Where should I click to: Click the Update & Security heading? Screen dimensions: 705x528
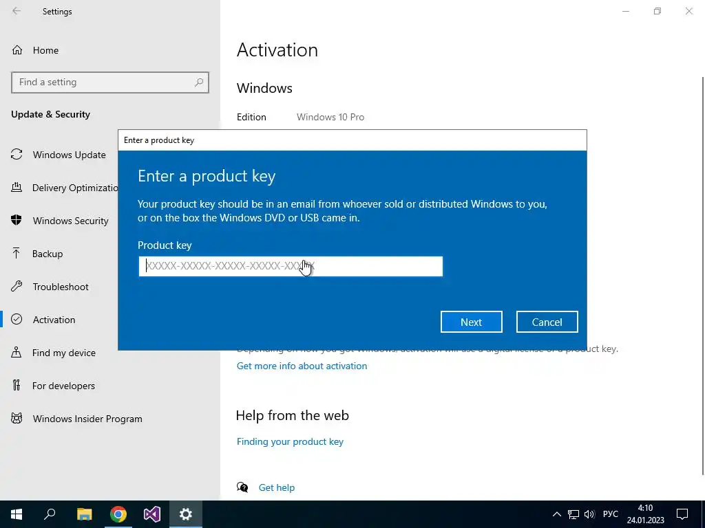50,115
